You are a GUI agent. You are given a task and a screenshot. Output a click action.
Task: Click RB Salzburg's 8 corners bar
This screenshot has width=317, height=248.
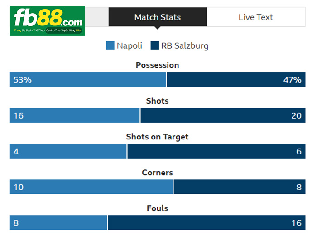pyautogui.click(x=240, y=187)
